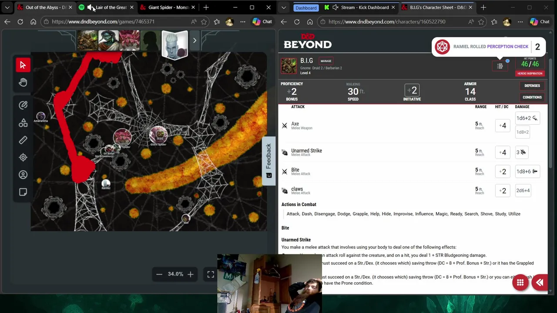The image size is (557, 313).
Task: Select the silhouette placeholder portrait
Action: pyautogui.click(x=150, y=40)
